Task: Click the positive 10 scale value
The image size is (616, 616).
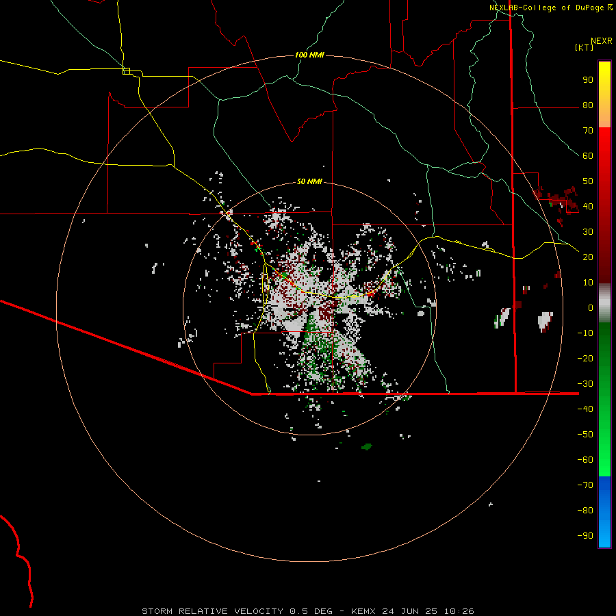Action: click(x=588, y=283)
